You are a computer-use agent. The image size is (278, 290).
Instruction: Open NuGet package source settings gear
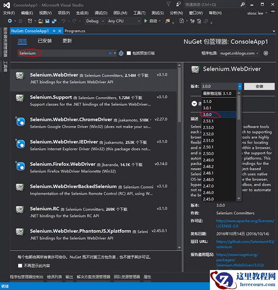(x=266, y=53)
